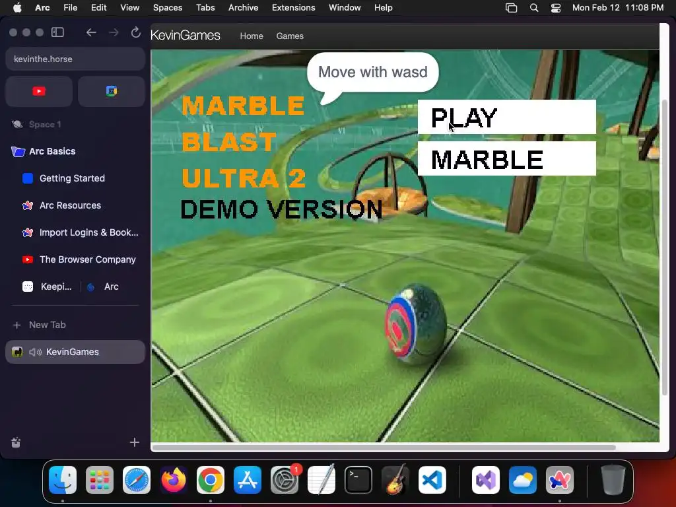Launch Safari from the Dock
This screenshot has height=507, width=676.
[x=137, y=480]
